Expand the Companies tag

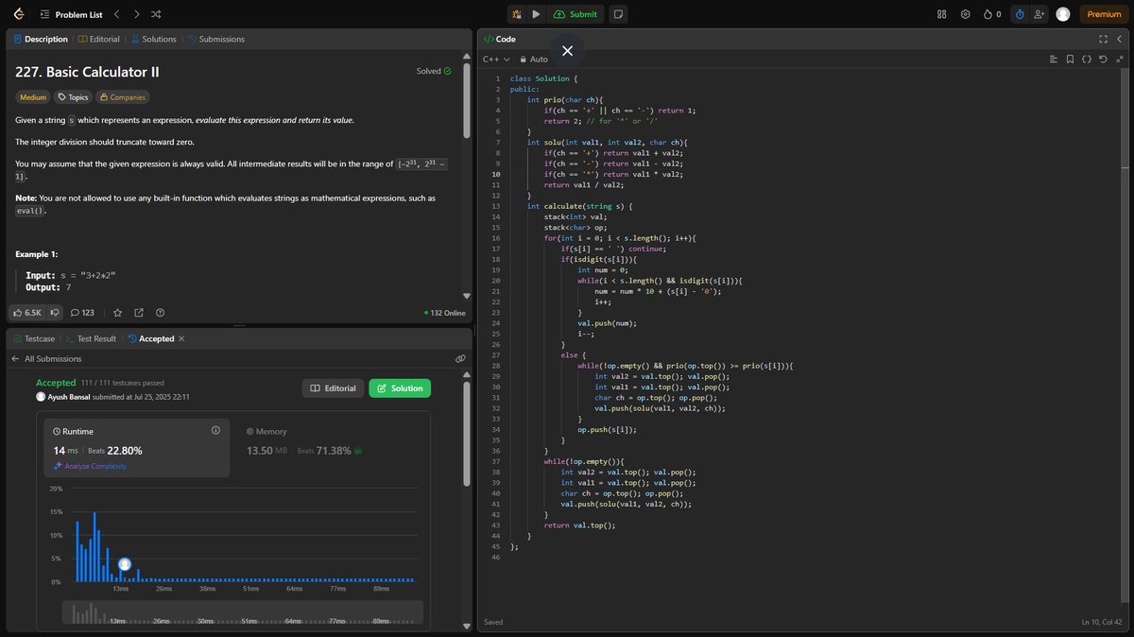tap(123, 96)
